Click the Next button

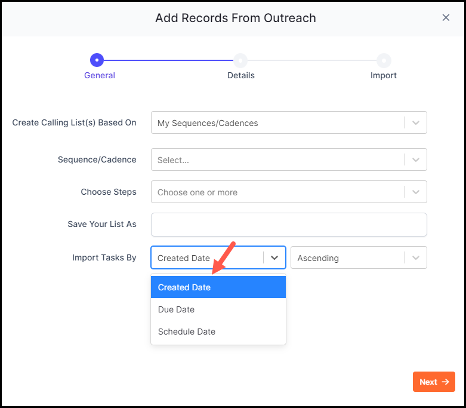(434, 382)
